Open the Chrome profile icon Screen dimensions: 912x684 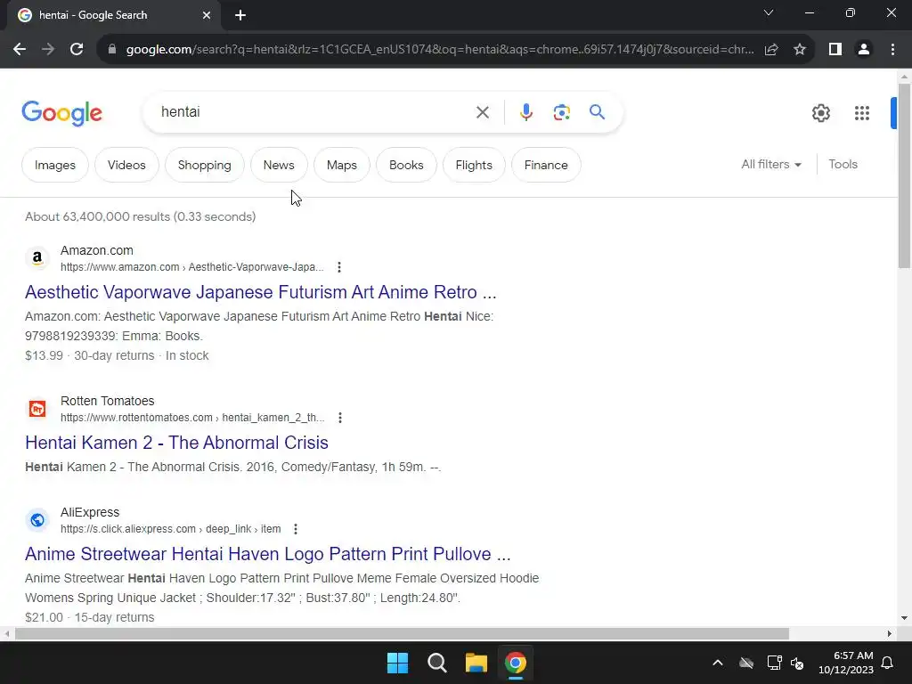pyautogui.click(x=864, y=50)
